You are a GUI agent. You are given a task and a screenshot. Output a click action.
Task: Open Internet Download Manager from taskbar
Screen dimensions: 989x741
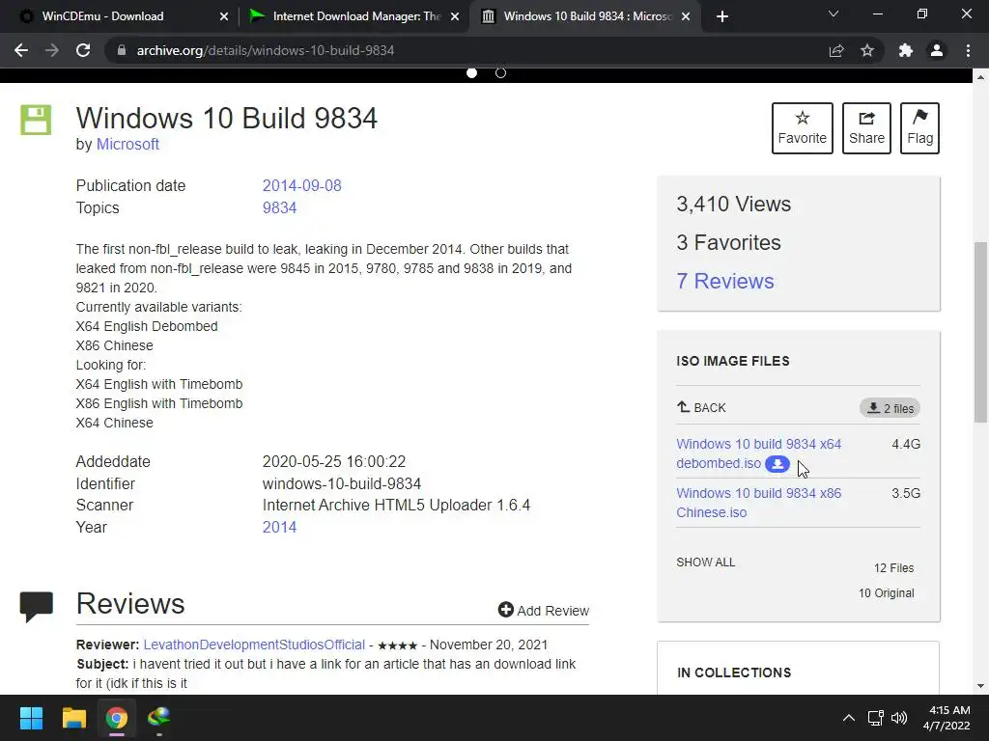[159, 718]
